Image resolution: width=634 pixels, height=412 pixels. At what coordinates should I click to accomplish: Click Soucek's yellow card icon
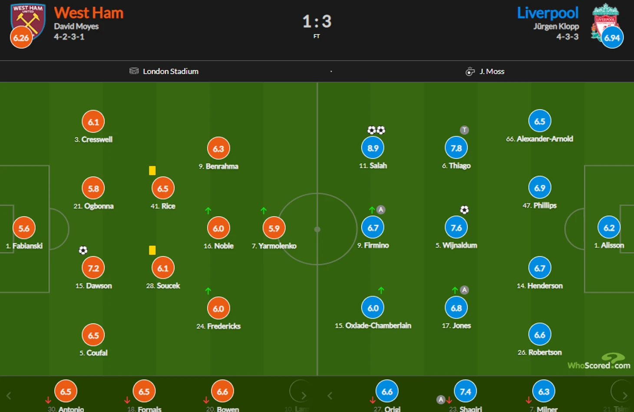[152, 250]
